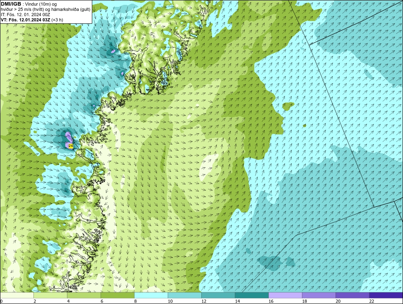Select the above 22 m/s dark purple segment
This screenshot has height=304, width=403.
386,295
